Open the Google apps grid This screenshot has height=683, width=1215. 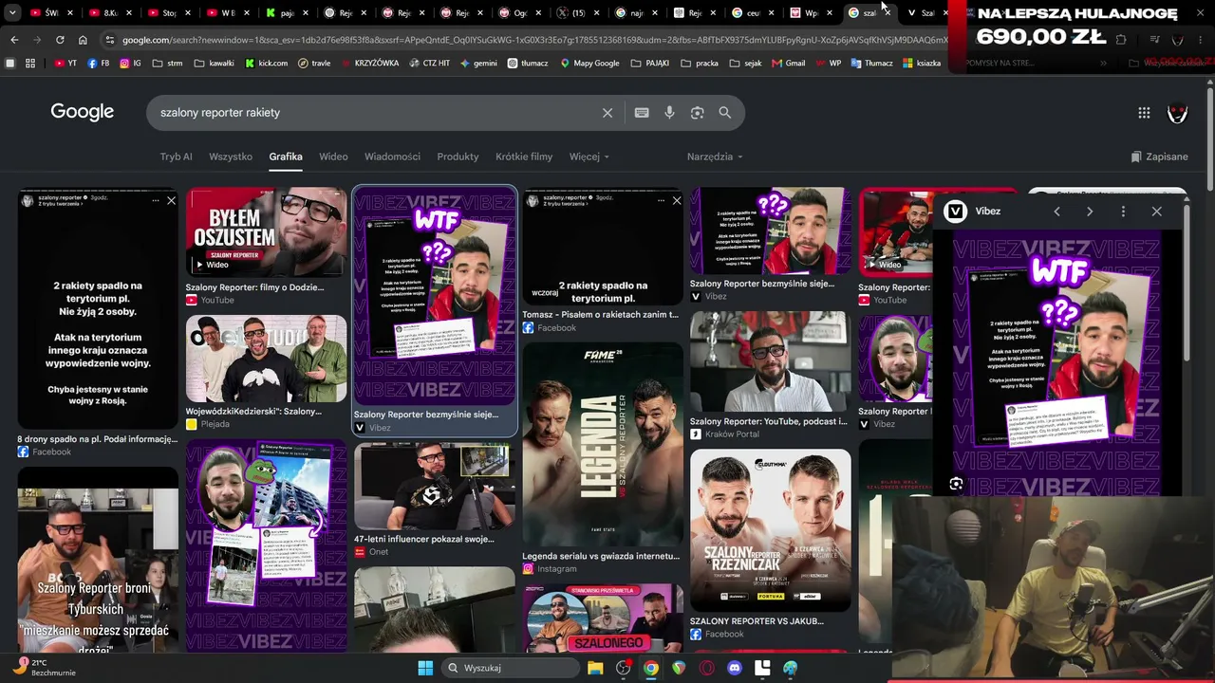[1144, 113]
